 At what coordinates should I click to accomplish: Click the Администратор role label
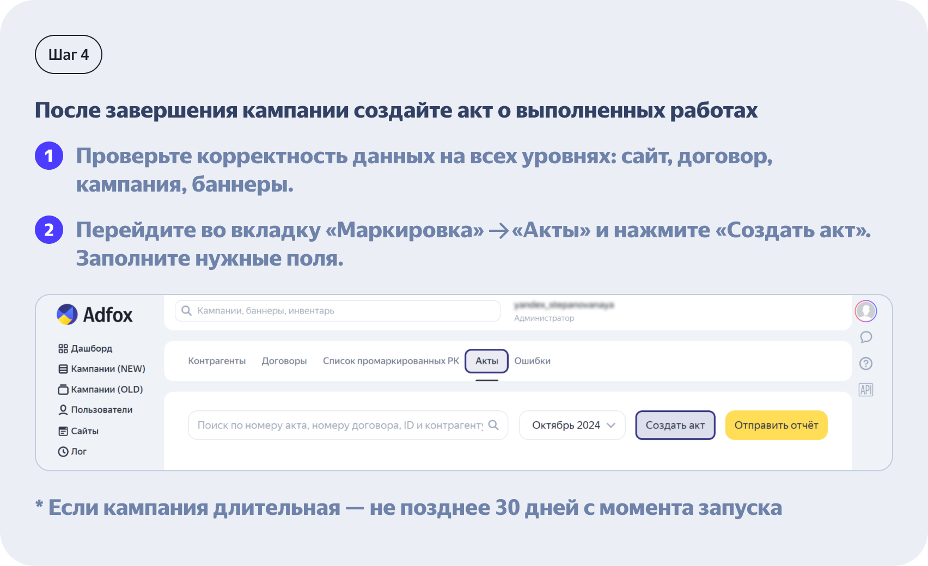pyautogui.click(x=544, y=318)
